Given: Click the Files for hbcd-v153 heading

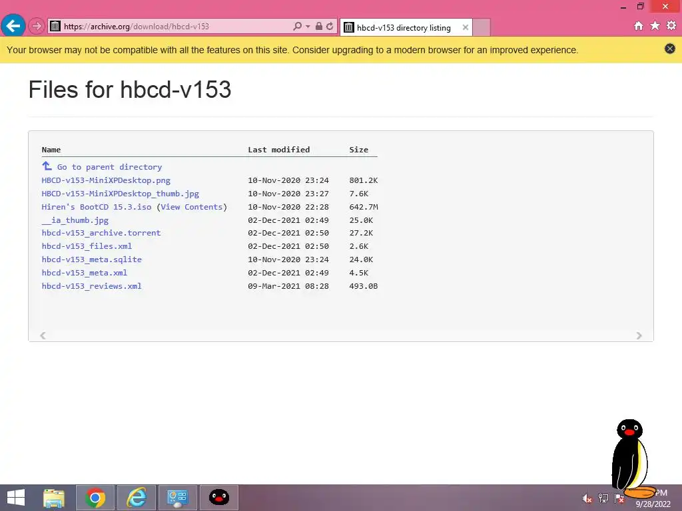Looking at the screenshot, I should point(130,90).
